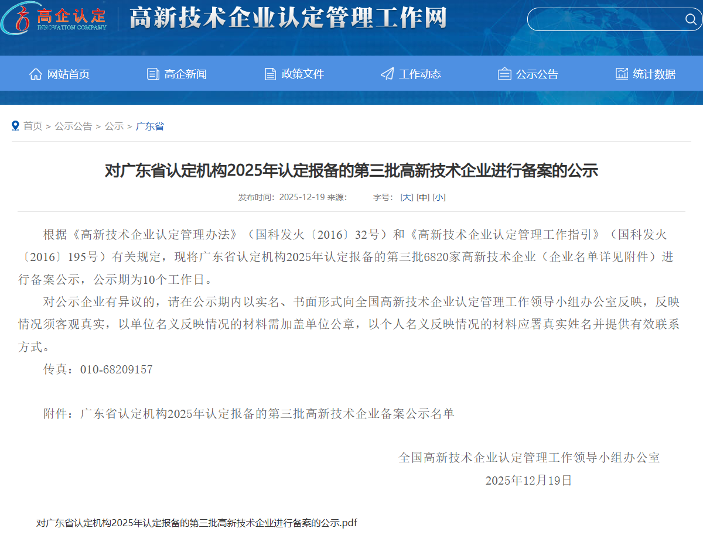Viewport: 703px width, 549px height.
Task: Click the bar chart icon for 统计数据
Action: coord(621,74)
